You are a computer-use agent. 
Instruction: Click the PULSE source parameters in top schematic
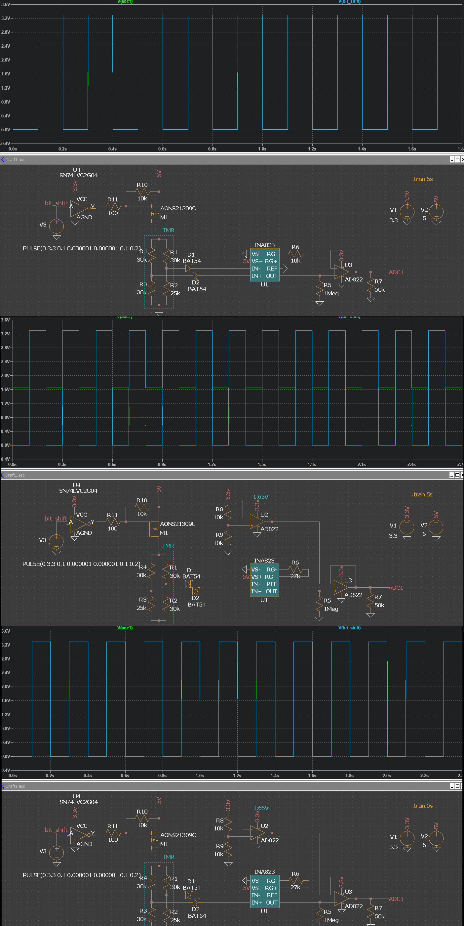coord(82,248)
